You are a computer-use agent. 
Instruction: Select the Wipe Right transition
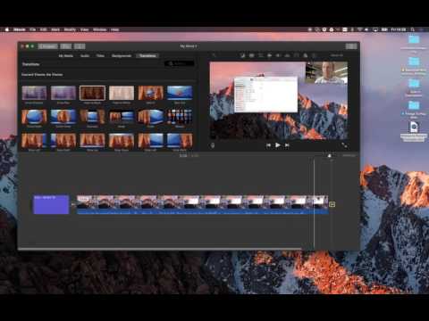(63, 140)
